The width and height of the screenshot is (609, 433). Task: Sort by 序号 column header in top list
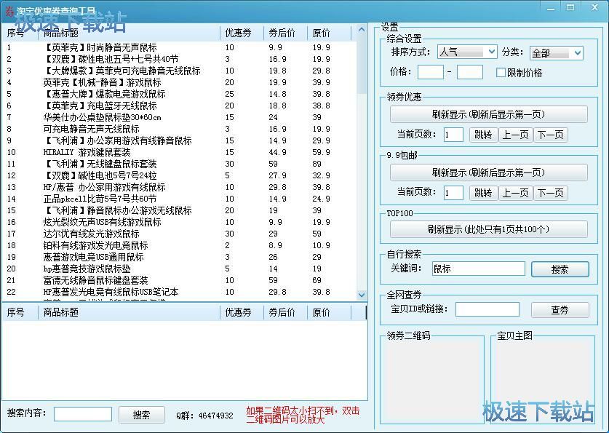(20, 33)
